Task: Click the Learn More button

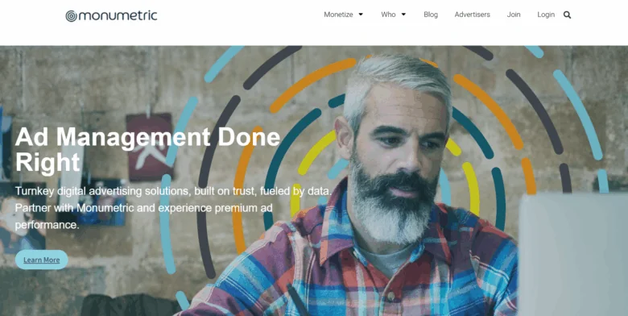Action: click(42, 260)
